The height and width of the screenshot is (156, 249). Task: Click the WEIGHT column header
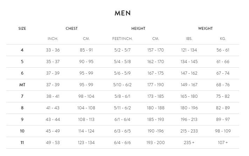(205, 28)
